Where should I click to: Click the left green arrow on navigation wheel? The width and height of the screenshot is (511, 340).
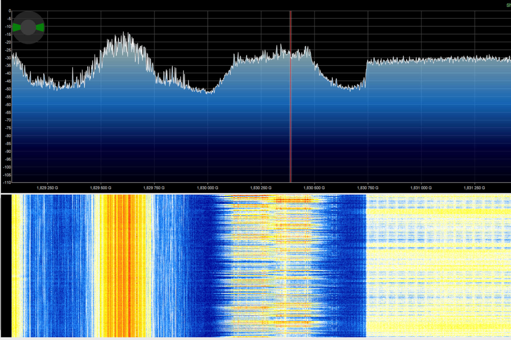click(17, 27)
